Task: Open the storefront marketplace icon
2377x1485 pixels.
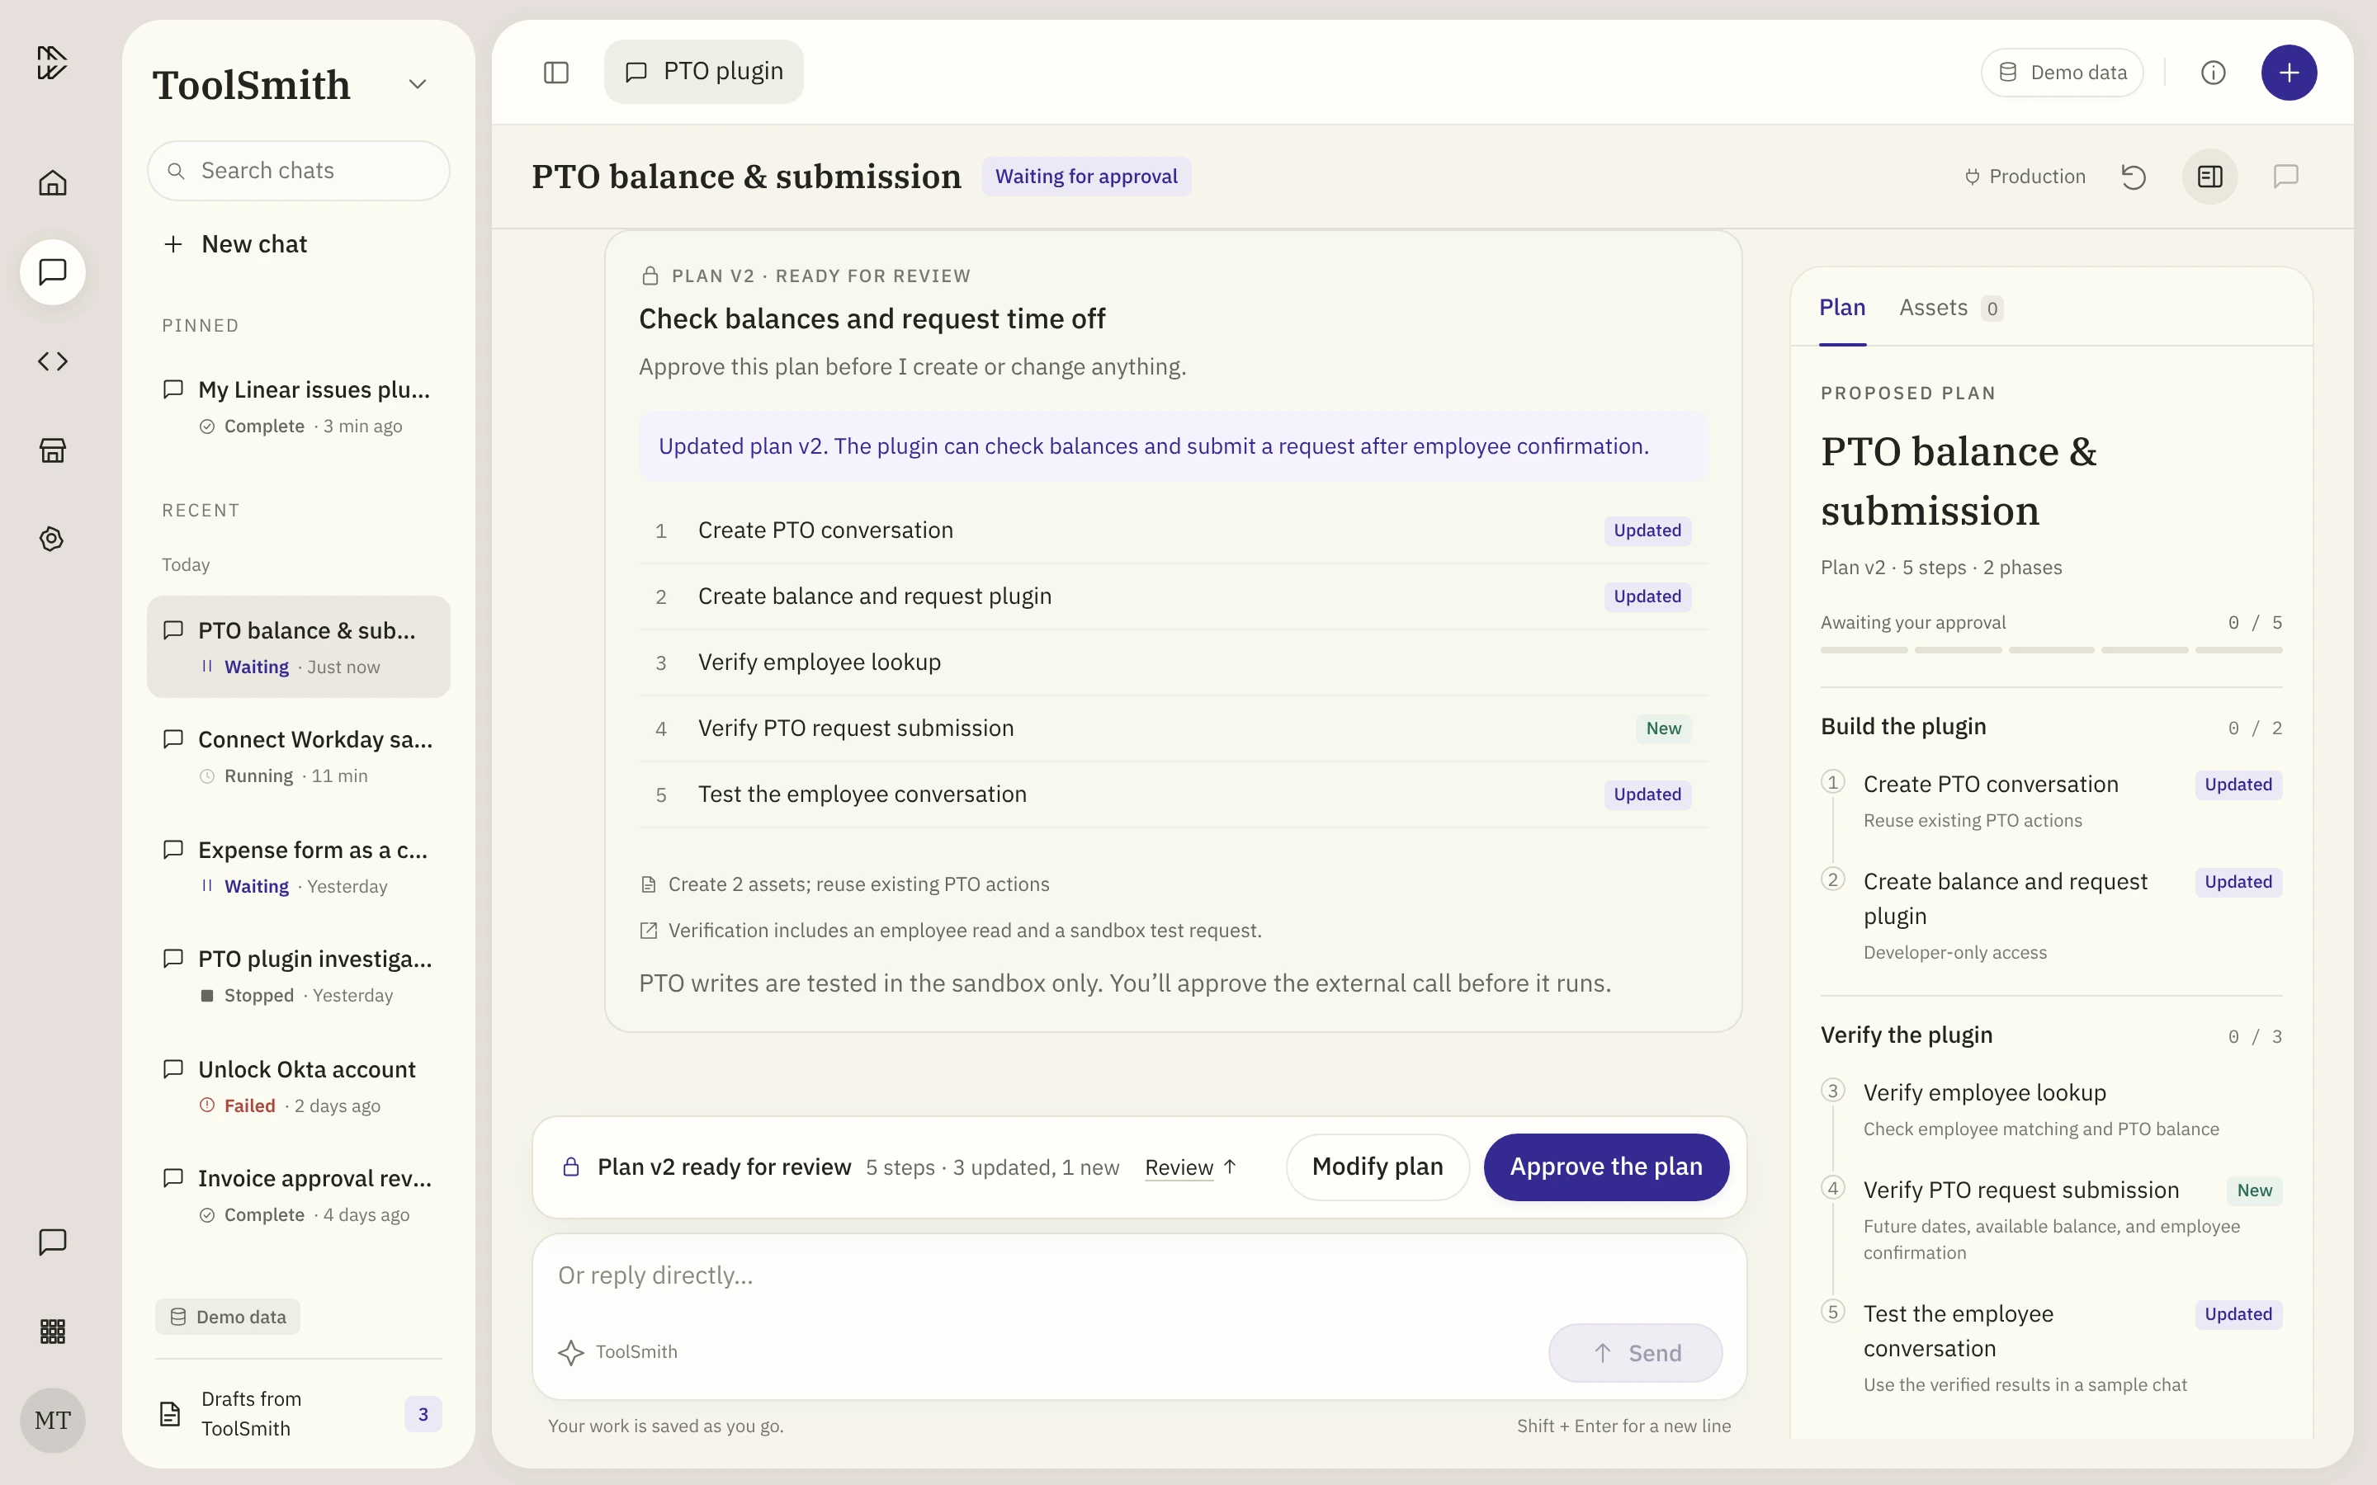Action: pos(52,450)
